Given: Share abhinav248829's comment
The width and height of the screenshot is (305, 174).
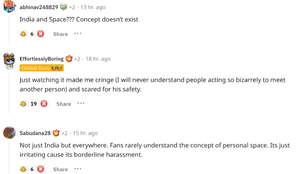Looking at the screenshot, I should (x=61, y=34).
